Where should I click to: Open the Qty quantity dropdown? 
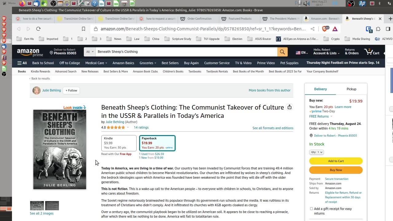(x=317, y=152)
